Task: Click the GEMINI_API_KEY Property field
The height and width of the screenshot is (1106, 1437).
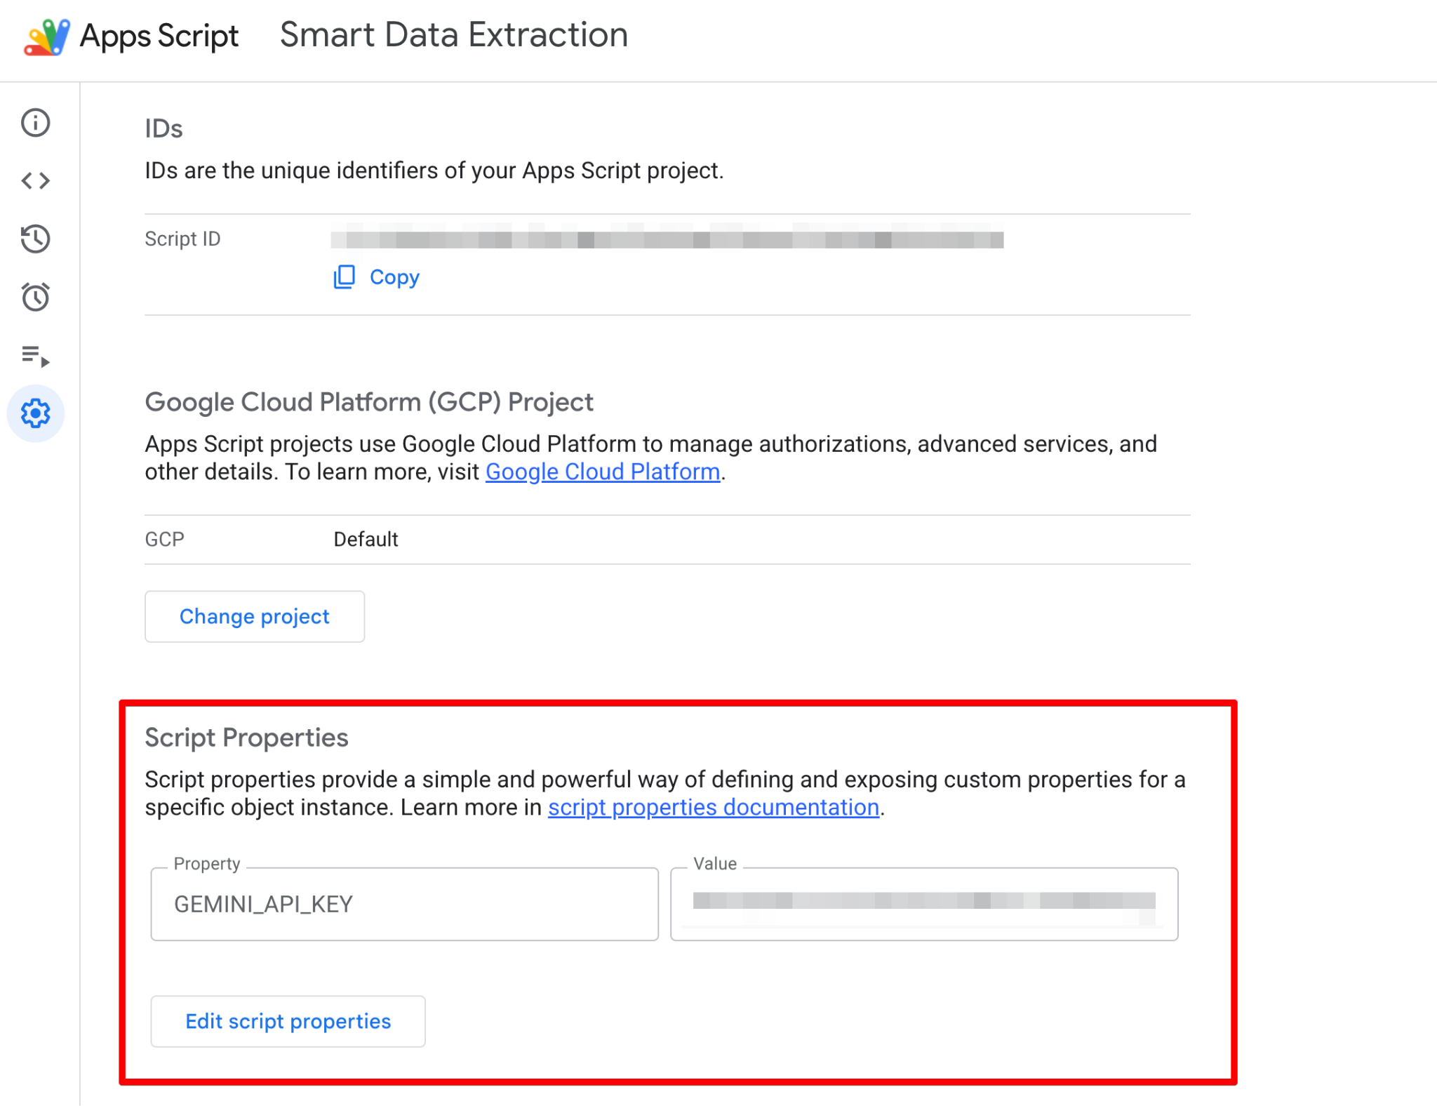Action: (x=405, y=904)
